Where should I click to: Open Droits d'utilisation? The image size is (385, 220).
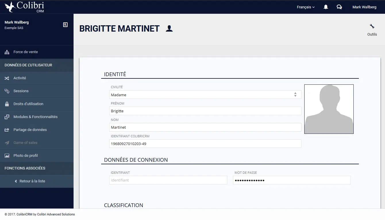[x=37, y=104]
